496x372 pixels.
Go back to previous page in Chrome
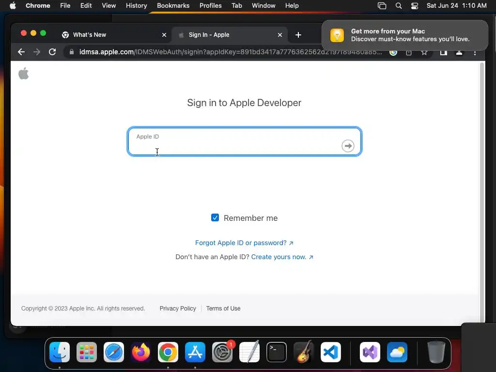click(x=21, y=52)
